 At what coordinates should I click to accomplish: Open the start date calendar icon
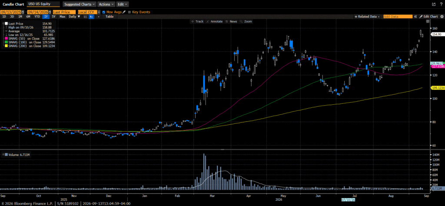pos(23,12)
